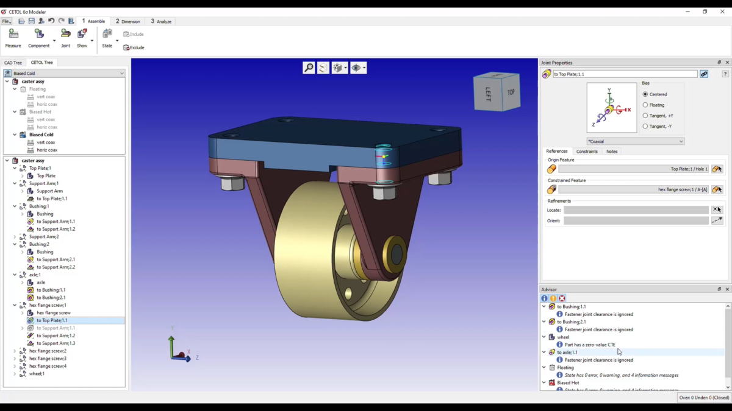Click the Advisor panel scrollbar down arrow
This screenshot has width=732, height=411.
[728, 387]
